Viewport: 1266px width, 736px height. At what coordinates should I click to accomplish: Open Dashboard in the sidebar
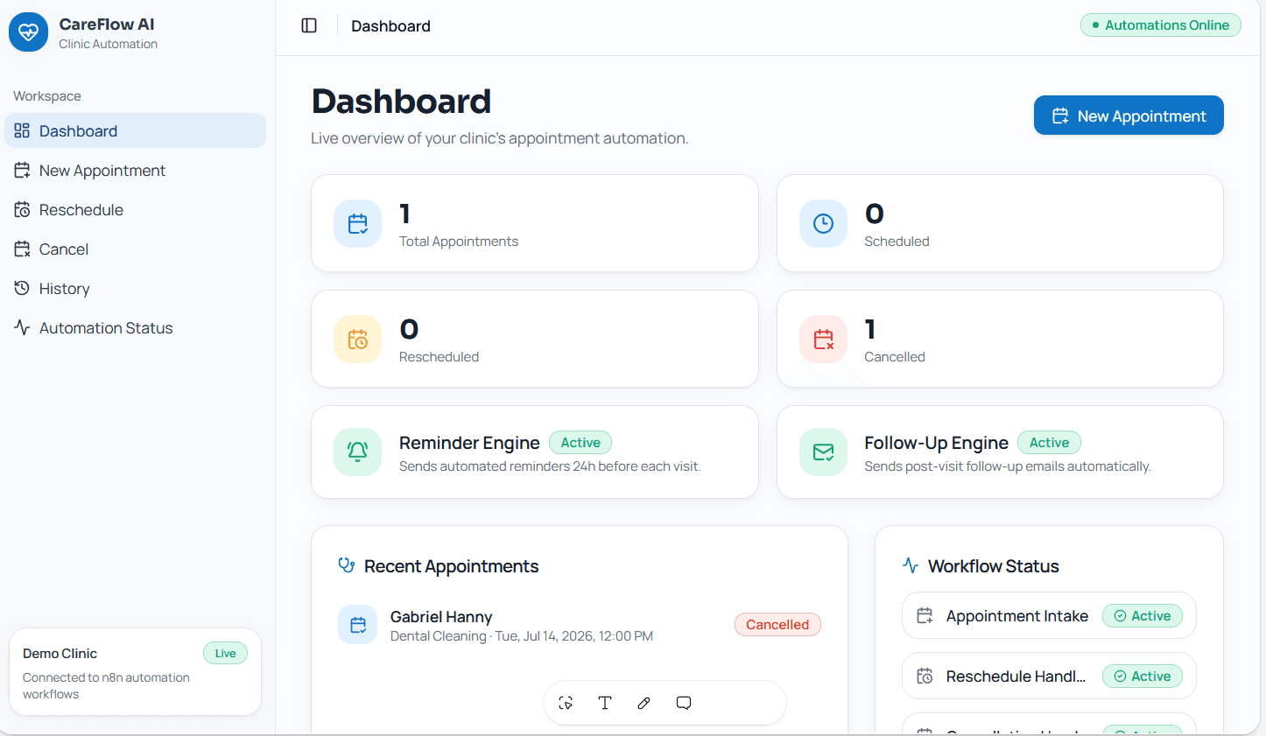136,130
